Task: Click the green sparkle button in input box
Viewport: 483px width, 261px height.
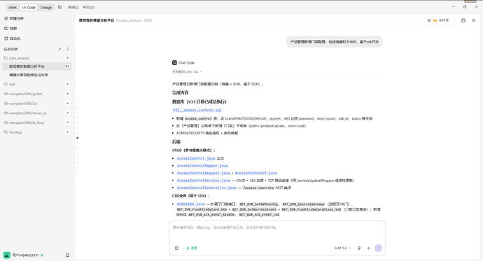Action: [x=192, y=248]
